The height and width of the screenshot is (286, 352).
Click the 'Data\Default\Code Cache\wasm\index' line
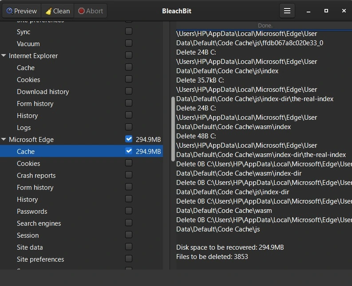pyautogui.click(x=233, y=127)
